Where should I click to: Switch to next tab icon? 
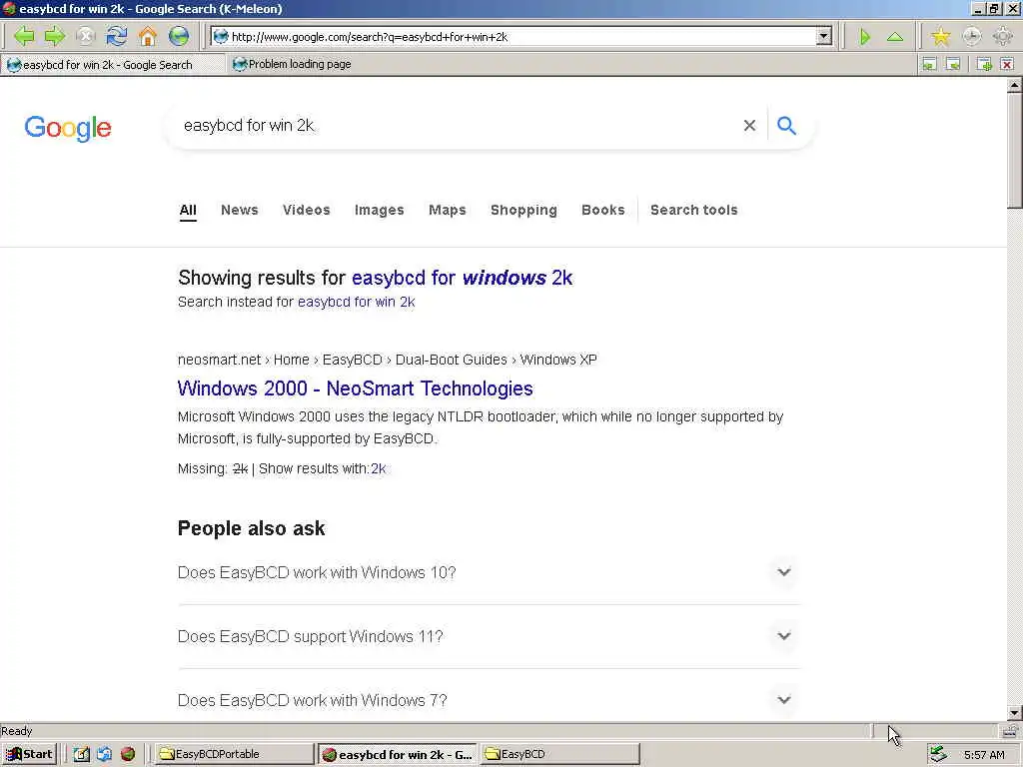coord(953,64)
